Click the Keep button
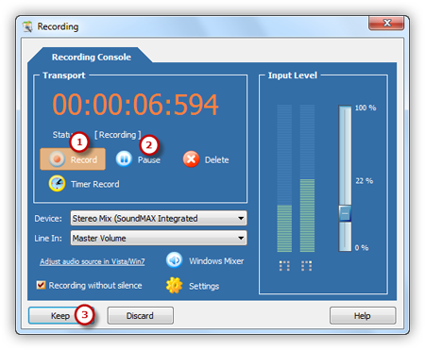The width and height of the screenshot is (425, 350). pyautogui.click(x=60, y=315)
